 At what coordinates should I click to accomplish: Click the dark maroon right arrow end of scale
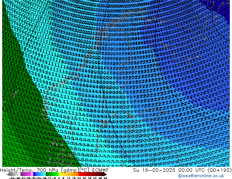[105, 174]
